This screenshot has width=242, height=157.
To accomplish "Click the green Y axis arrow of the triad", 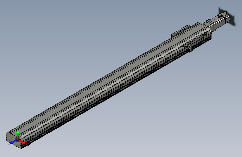I will pyautogui.click(x=18, y=134).
